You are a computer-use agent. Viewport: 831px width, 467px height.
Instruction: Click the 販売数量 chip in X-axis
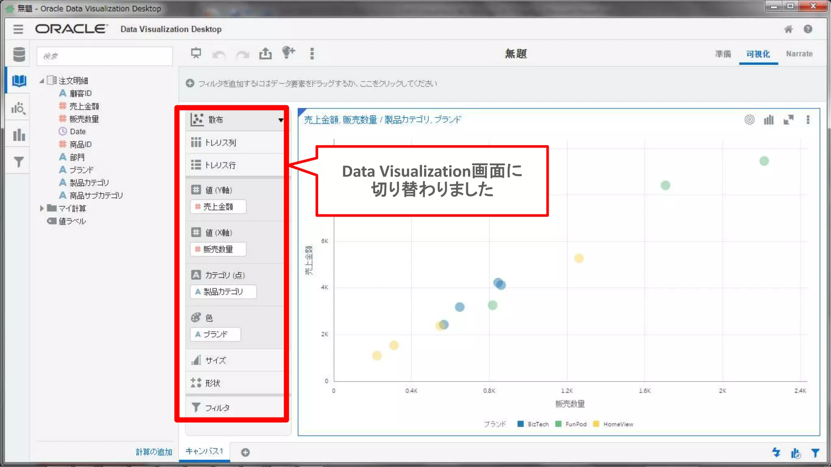pos(218,249)
